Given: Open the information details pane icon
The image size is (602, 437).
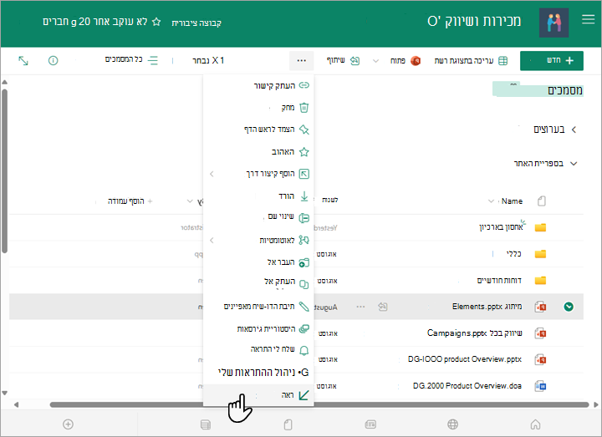Looking at the screenshot, I should click(x=53, y=60).
